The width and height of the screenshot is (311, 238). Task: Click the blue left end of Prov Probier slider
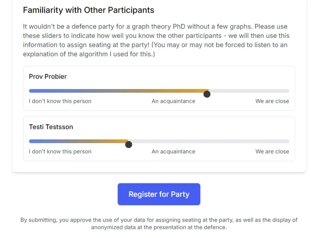pyautogui.click(x=32, y=91)
